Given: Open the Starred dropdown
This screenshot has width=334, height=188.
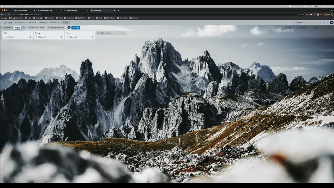Looking at the screenshot, I should 43,22.
